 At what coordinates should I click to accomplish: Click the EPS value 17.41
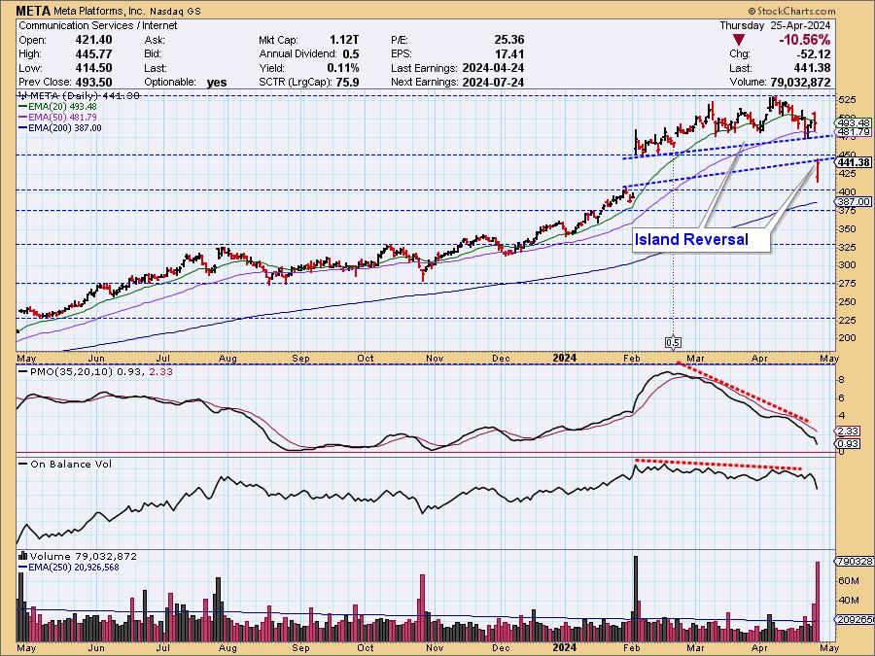pyautogui.click(x=508, y=54)
